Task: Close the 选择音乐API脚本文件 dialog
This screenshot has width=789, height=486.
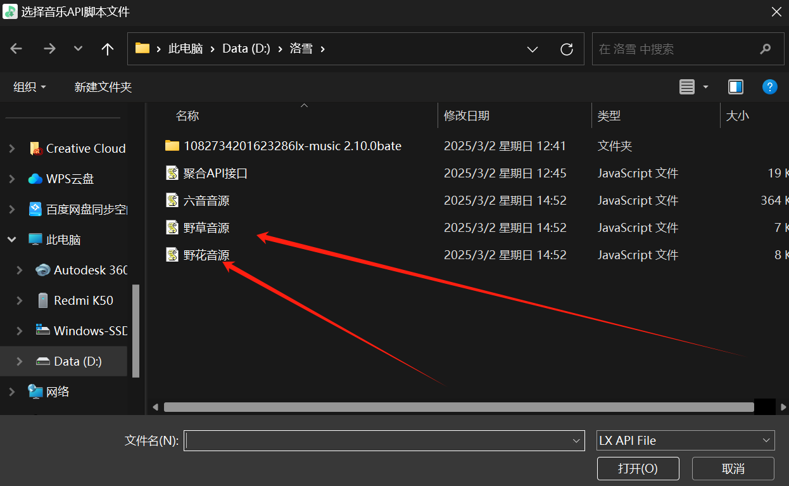Action: 776,11
